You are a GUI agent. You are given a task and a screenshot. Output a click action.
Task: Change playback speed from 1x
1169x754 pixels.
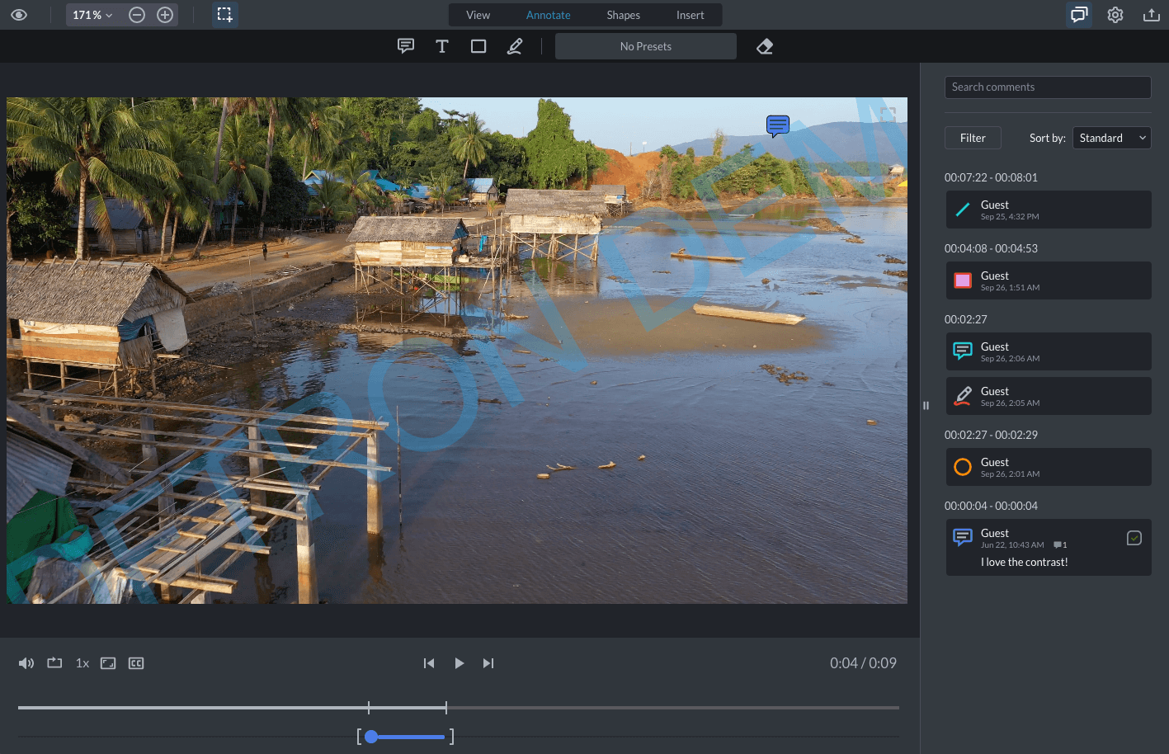[x=82, y=662]
